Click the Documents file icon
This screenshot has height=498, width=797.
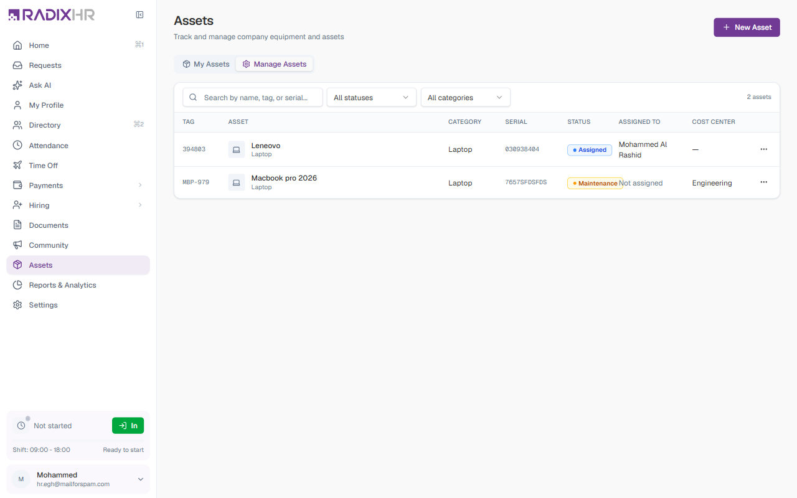[x=17, y=225]
